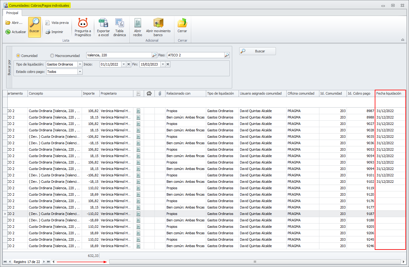The width and height of the screenshot is (409, 267).
Task: Open the Tabla dinámica pivot tool
Action: pyautogui.click(x=119, y=24)
